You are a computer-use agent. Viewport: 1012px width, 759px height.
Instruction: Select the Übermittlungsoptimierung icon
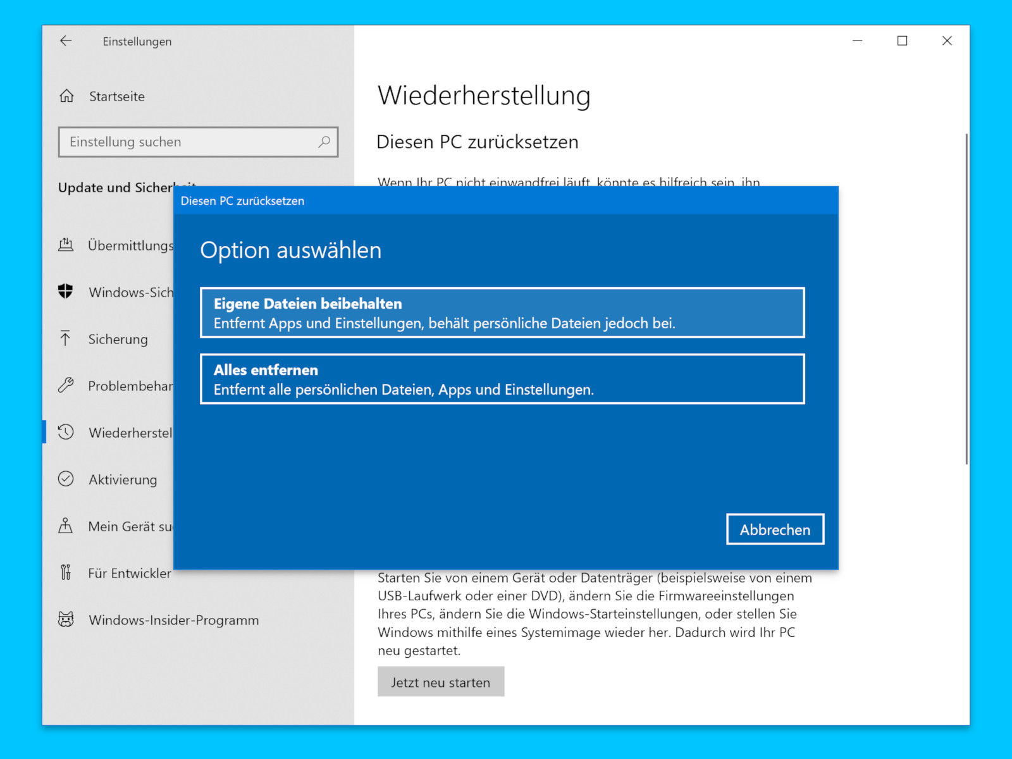66,245
